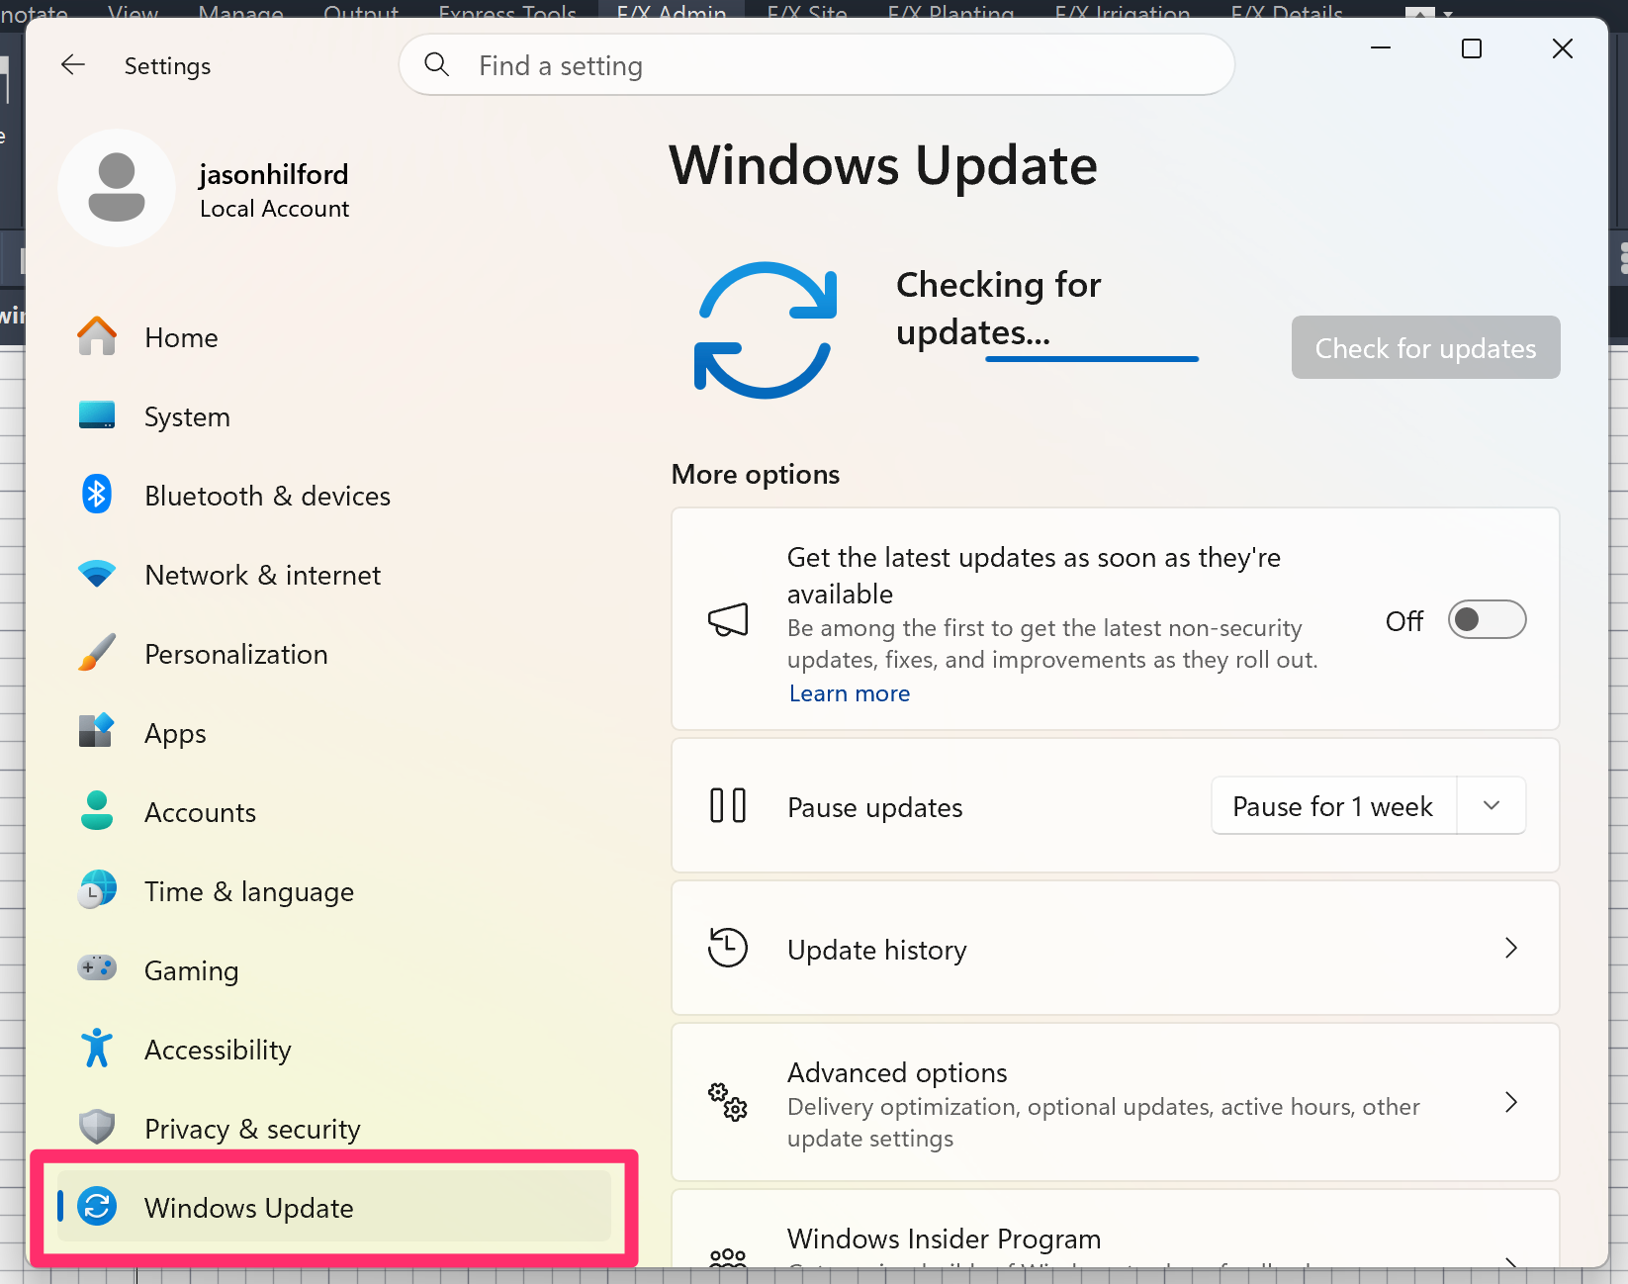Click the Find a setting search field

click(815, 65)
